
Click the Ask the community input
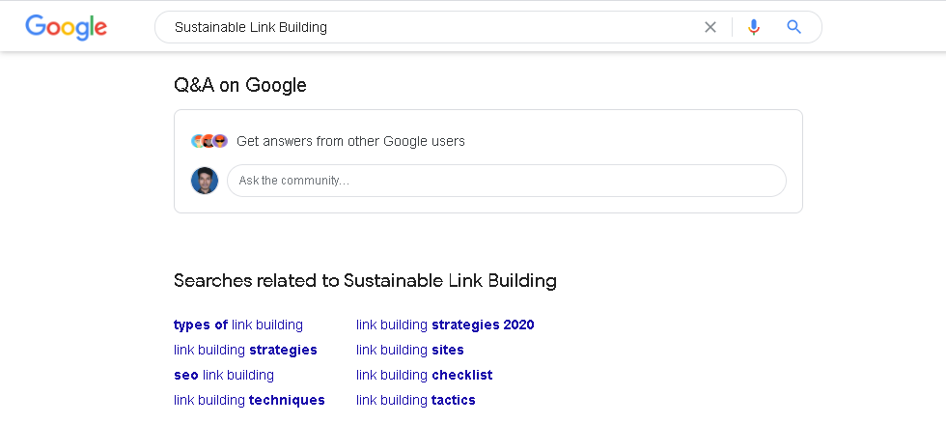point(507,181)
